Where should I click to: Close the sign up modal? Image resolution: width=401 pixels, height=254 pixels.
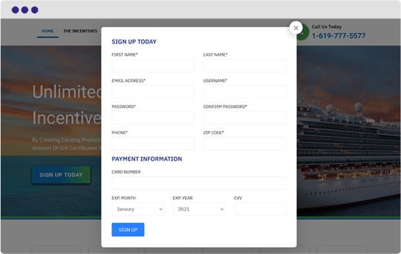pyautogui.click(x=296, y=28)
